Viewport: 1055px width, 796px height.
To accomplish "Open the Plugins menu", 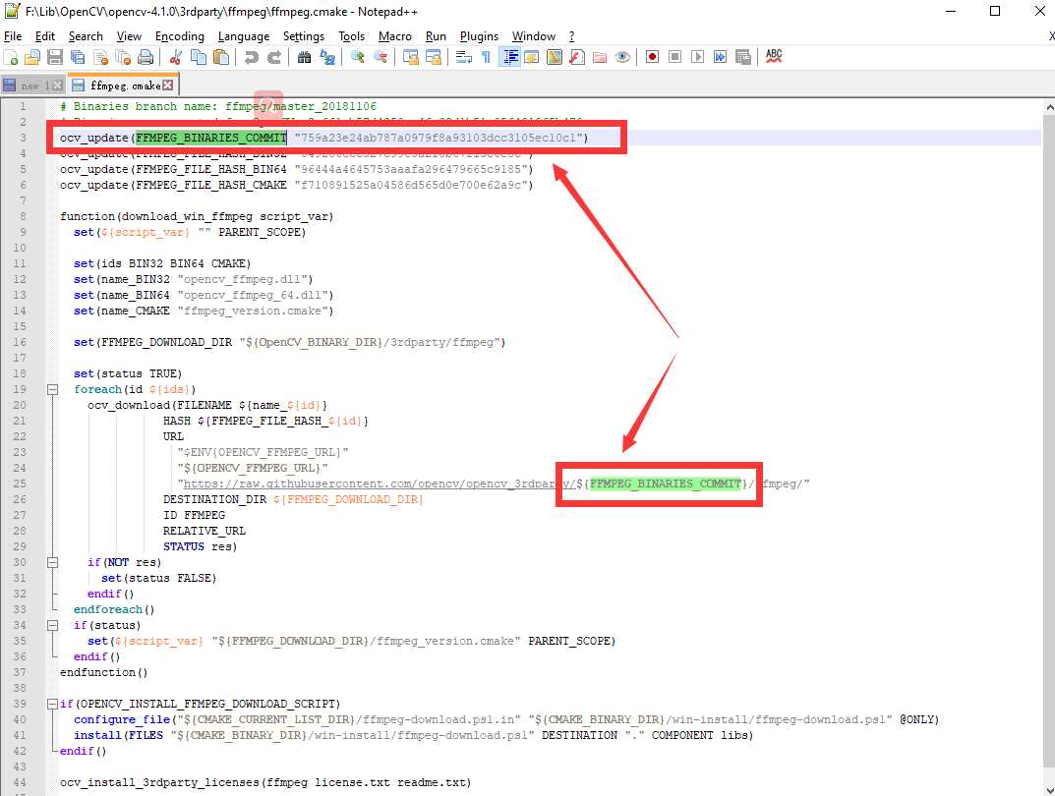I will point(479,36).
